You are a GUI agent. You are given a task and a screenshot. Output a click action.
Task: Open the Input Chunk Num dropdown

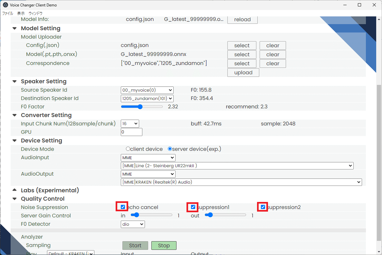tap(130, 123)
